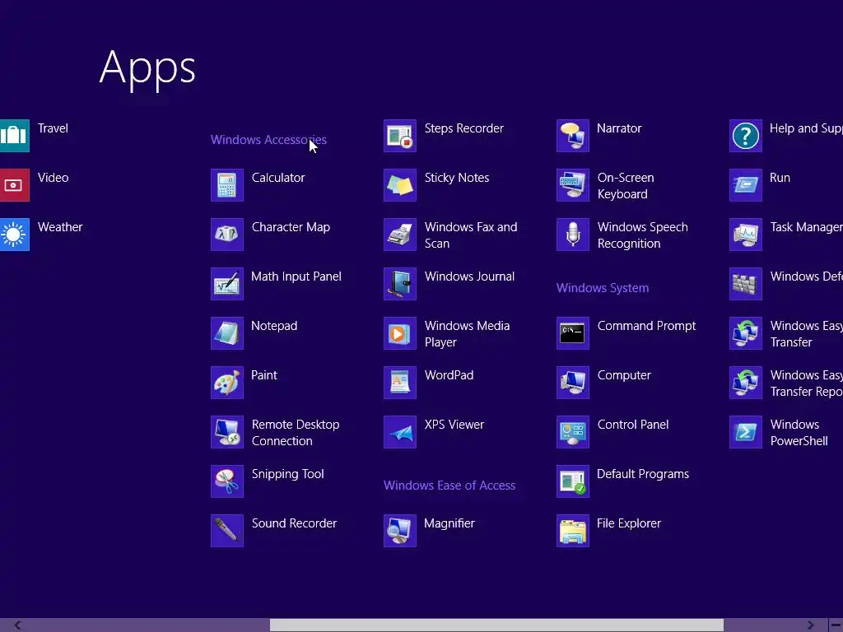Click the 'Task Manager' label
Screen dimensions: 843x632
[x=807, y=227]
